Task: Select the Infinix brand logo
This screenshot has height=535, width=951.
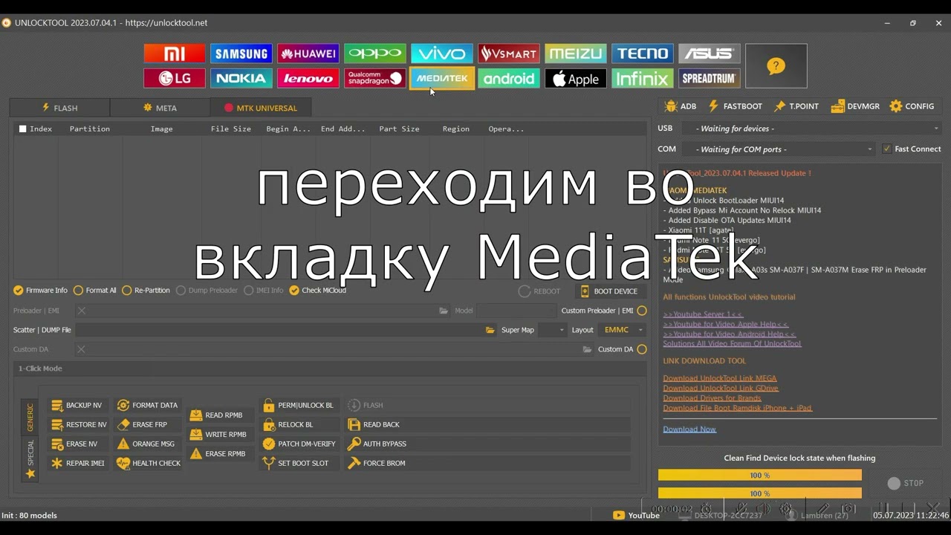Action: click(x=643, y=78)
